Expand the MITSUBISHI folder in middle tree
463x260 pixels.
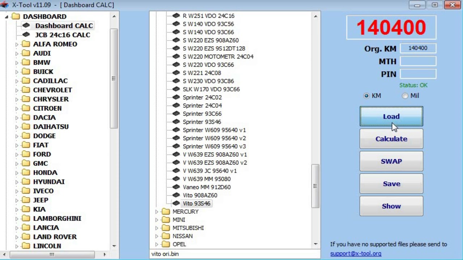tap(157, 228)
